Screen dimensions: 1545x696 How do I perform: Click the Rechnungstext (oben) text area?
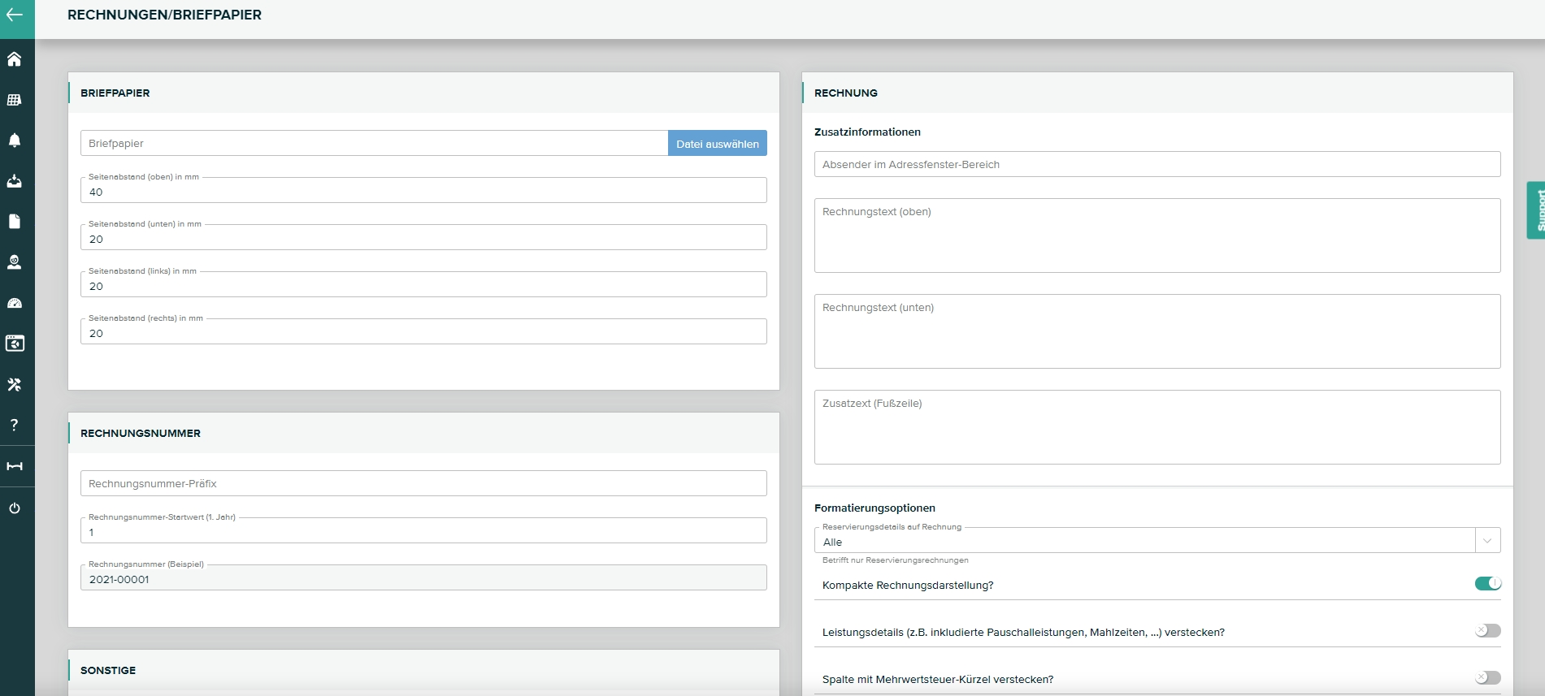click(x=1157, y=236)
